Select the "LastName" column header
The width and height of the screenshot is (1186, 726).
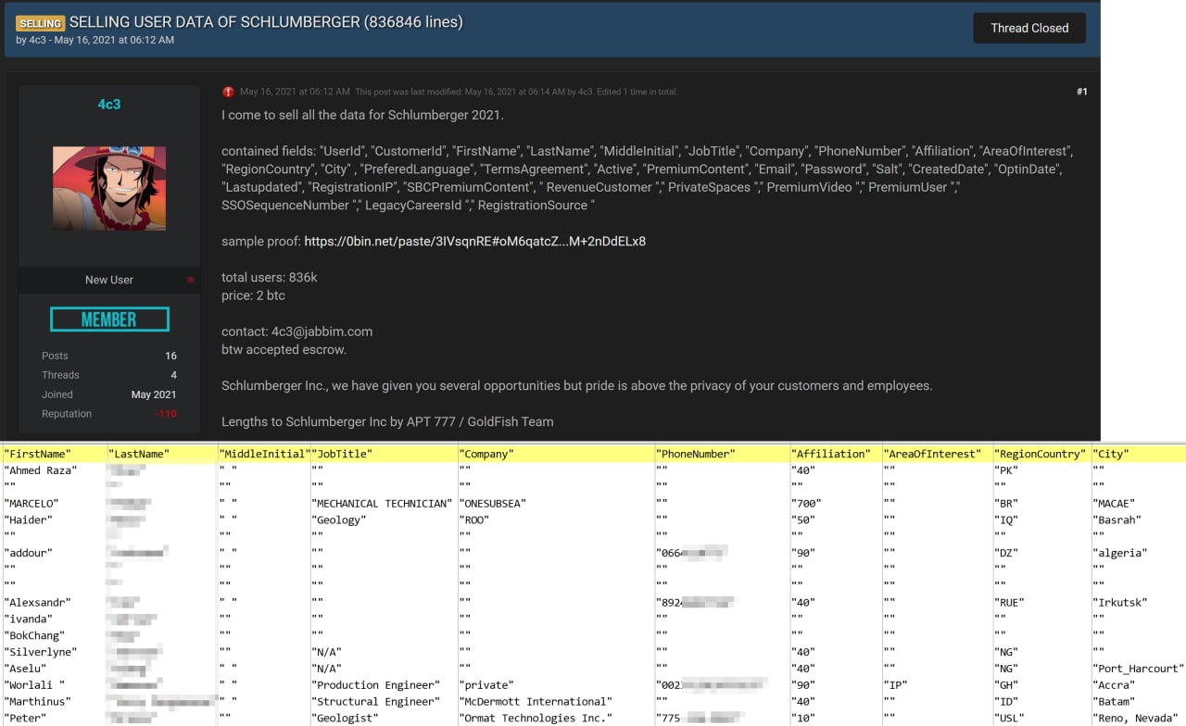[x=139, y=454]
